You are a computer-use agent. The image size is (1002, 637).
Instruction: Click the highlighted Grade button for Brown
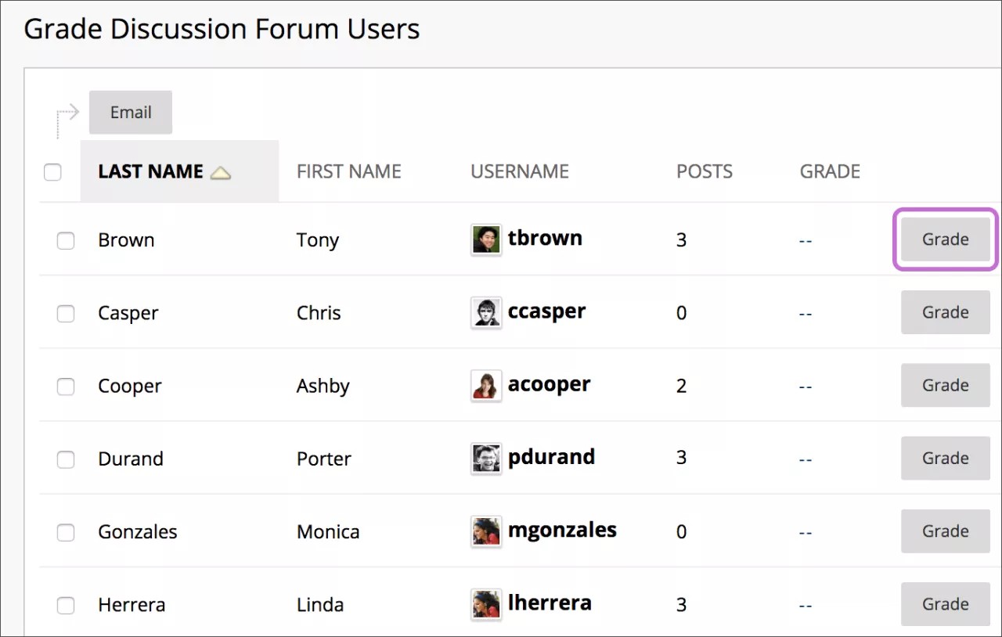[x=945, y=239]
